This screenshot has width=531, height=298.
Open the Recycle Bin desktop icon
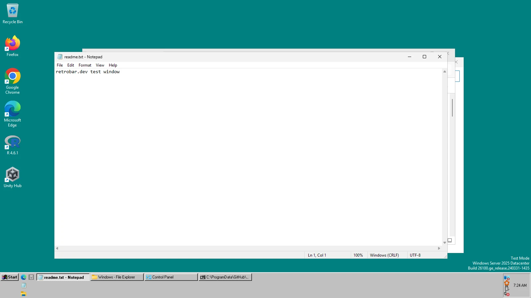click(13, 14)
